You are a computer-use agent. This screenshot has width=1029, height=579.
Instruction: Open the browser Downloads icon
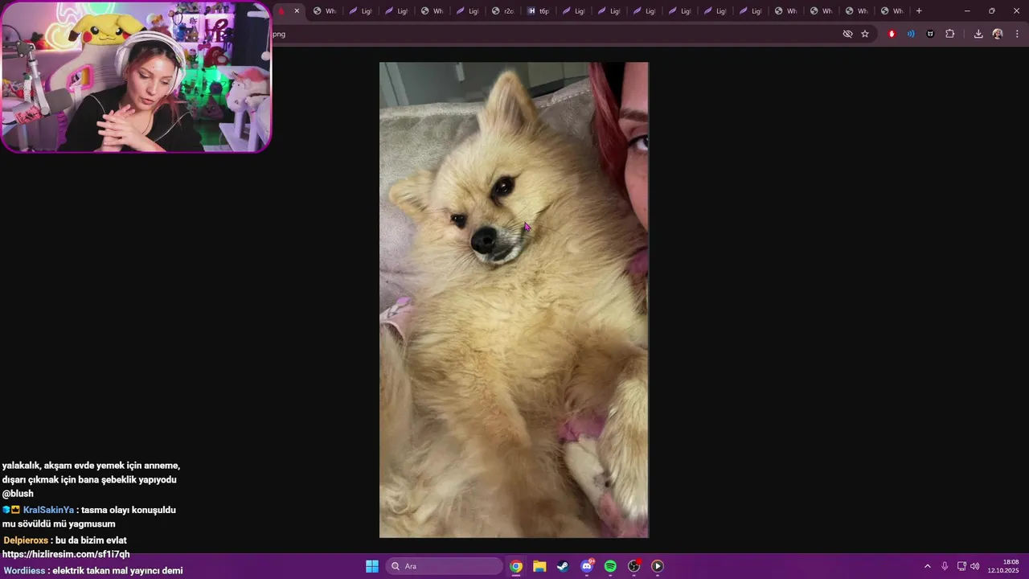[x=978, y=34]
